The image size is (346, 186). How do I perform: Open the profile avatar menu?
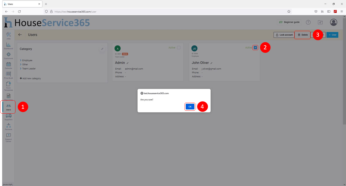click(333, 22)
